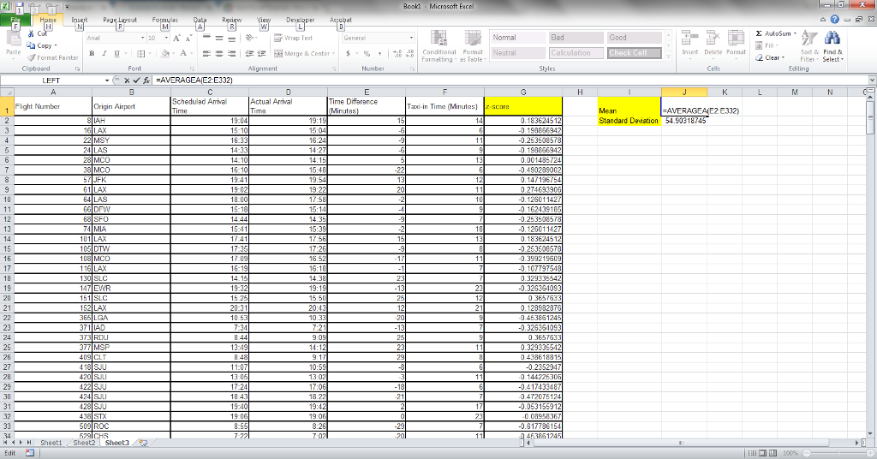877x459 pixels.
Task: Open the Number Format dropdown showing General
Action: [411, 38]
